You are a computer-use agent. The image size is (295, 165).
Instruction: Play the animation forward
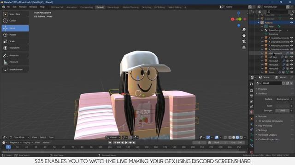click(126, 143)
